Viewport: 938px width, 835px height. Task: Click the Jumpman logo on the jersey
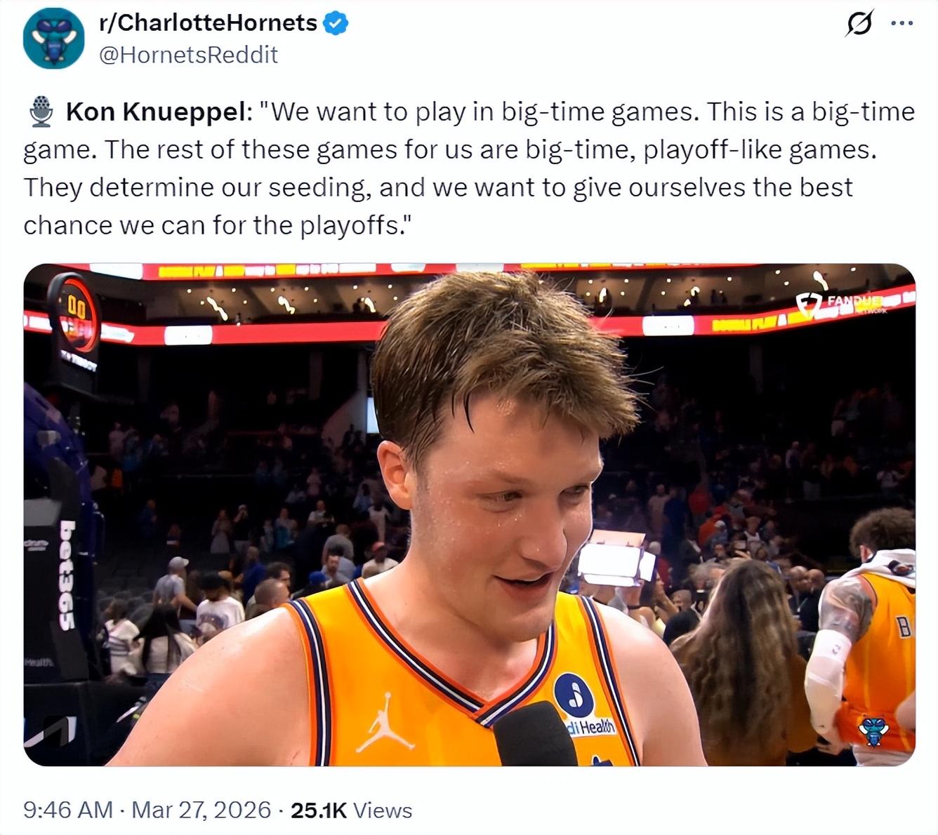click(383, 723)
